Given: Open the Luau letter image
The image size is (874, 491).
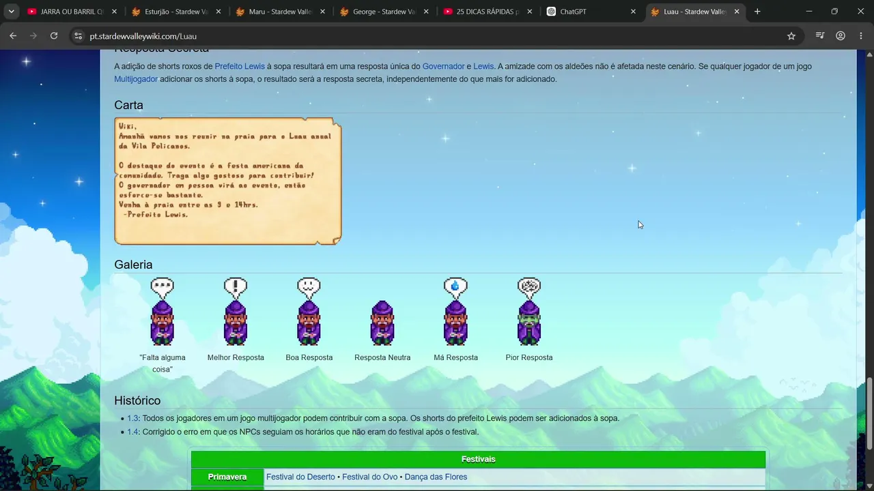Looking at the screenshot, I should (228, 181).
